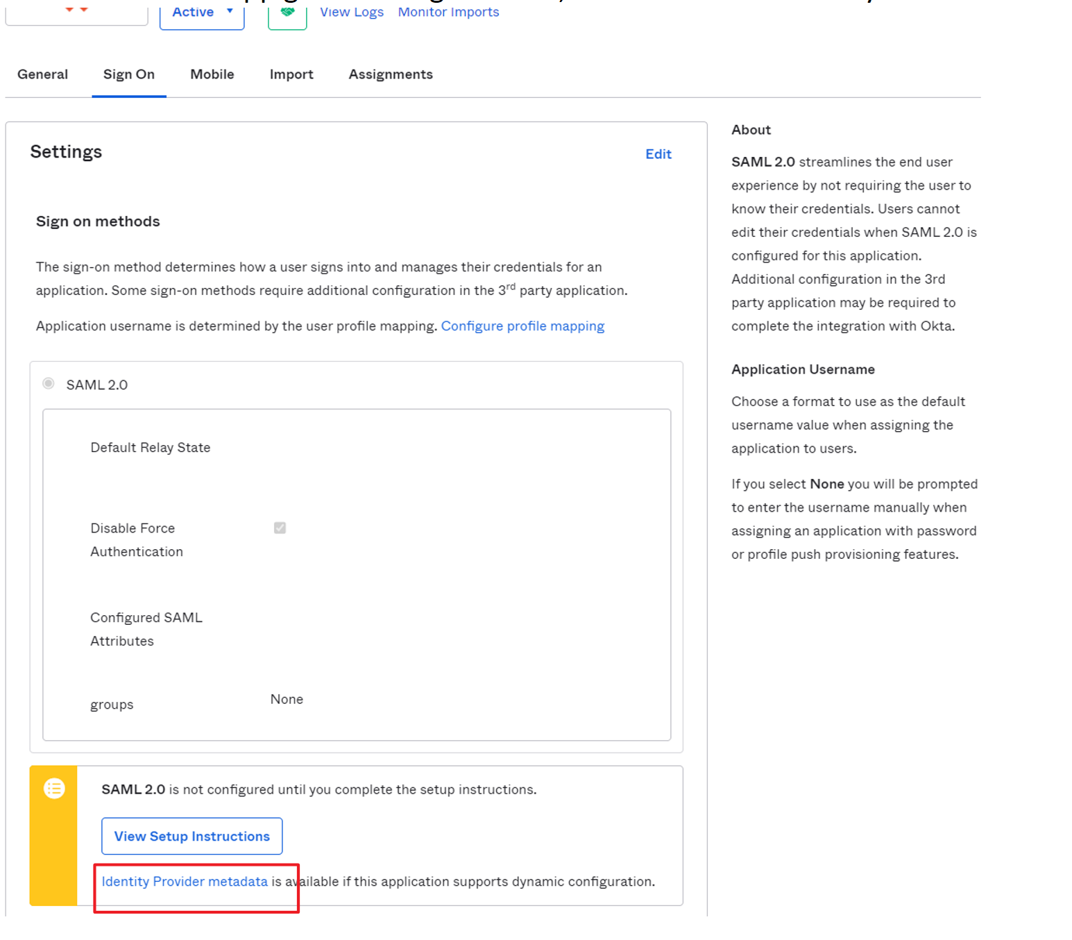Open the View Logs link
Image resolution: width=1072 pixels, height=940 pixels.
352,12
